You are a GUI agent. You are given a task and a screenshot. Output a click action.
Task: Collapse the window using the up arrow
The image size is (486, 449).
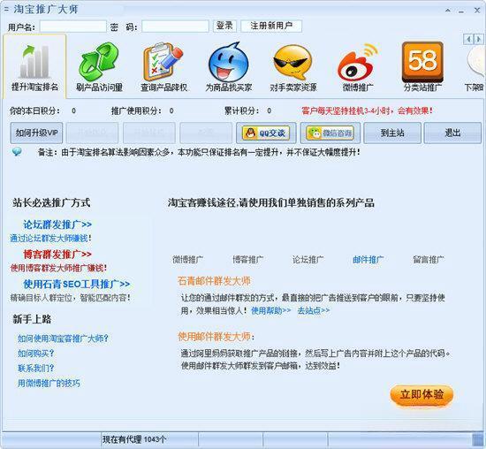pyautogui.click(x=448, y=11)
